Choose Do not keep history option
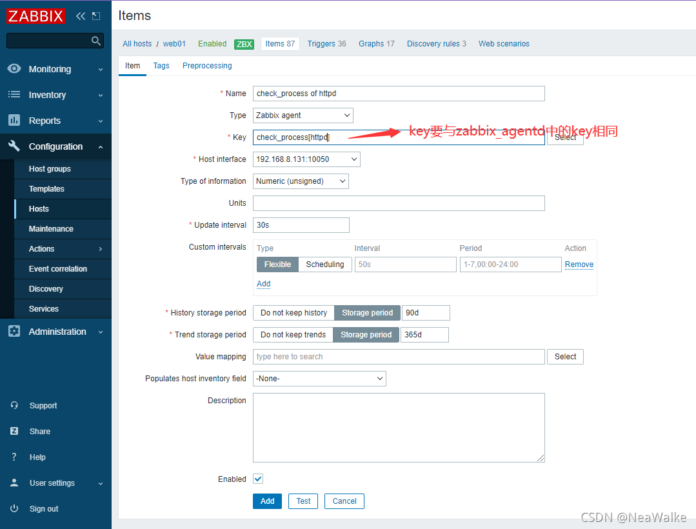Image resolution: width=696 pixels, height=529 pixels. coord(294,313)
